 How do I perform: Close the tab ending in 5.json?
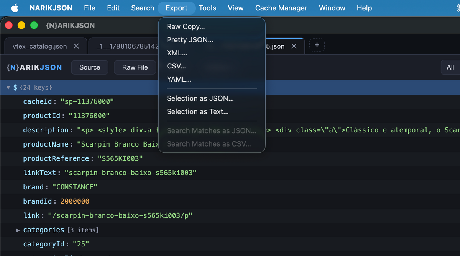(294, 46)
